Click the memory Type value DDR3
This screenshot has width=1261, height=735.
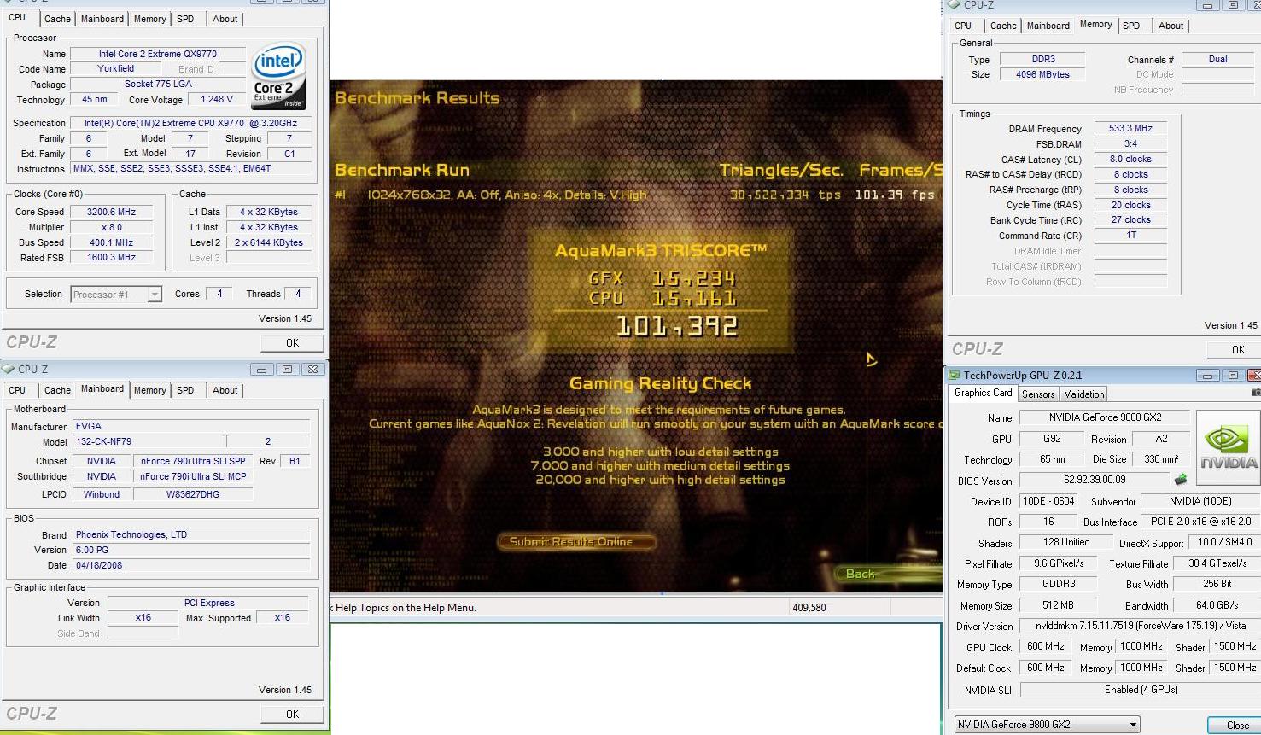pos(1042,60)
